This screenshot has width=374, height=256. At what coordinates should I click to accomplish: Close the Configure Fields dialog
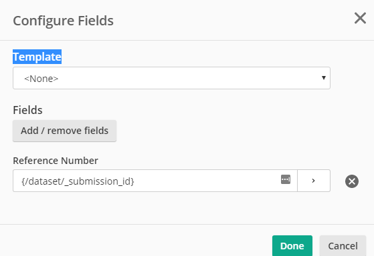[x=360, y=19]
